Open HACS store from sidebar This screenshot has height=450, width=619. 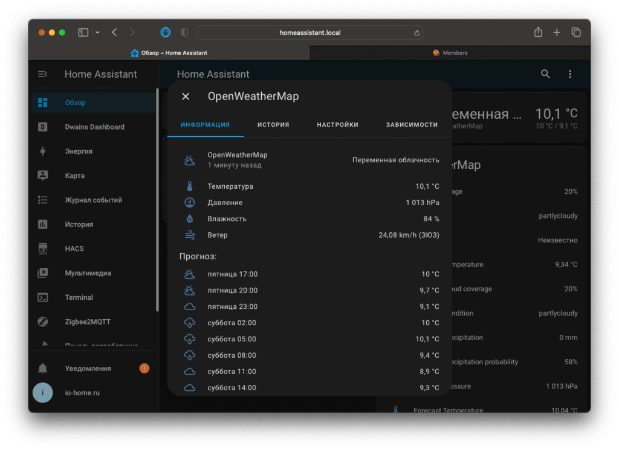[x=94, y=249]
